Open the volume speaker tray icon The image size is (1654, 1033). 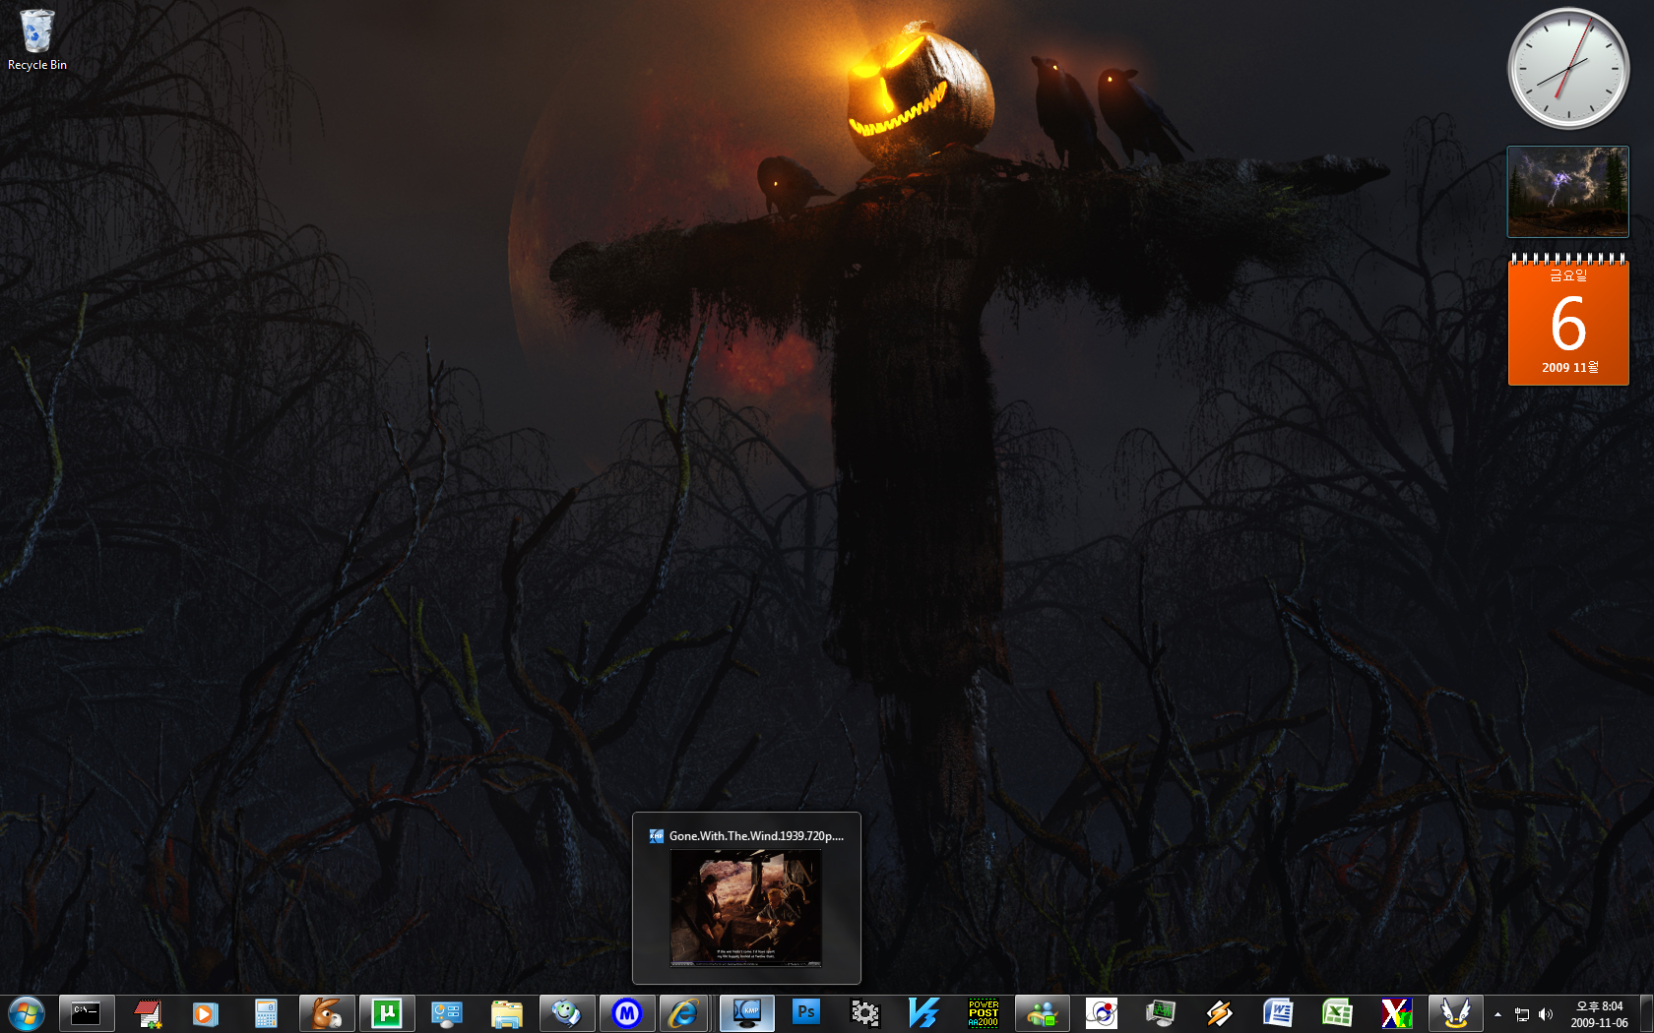[1546, 1014]
